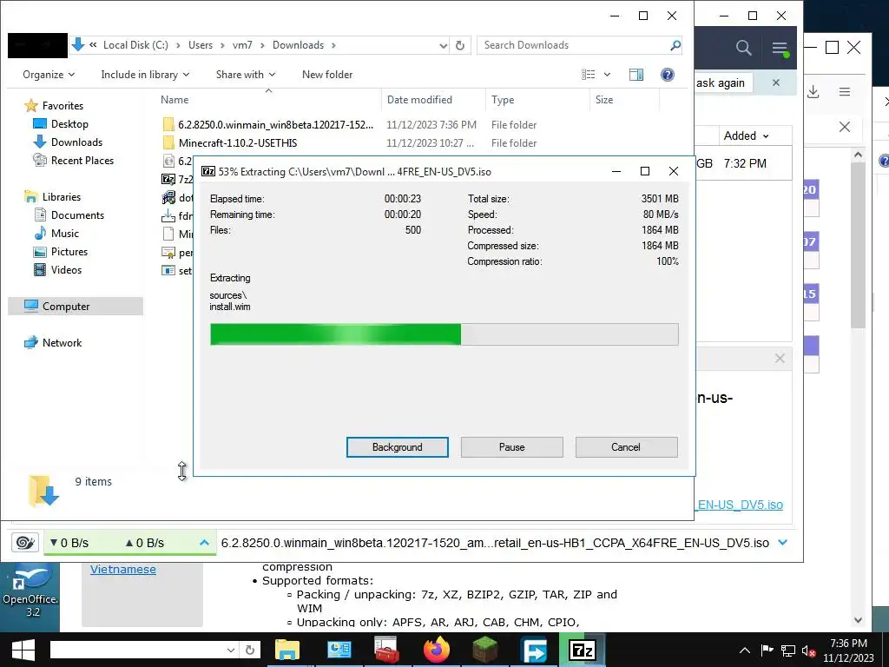Show hidden system tray icons

(745, 650)
